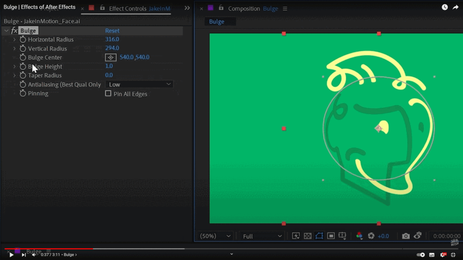Select the Region of Interest icon
Screen dimensions: 463x260
coord(319,236)
